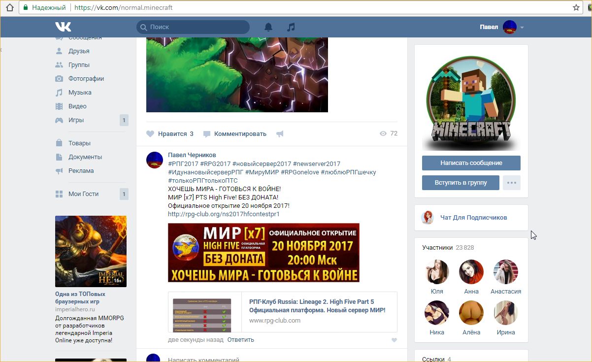
Task: Click the VK logo in header
Action: point(63,27)
